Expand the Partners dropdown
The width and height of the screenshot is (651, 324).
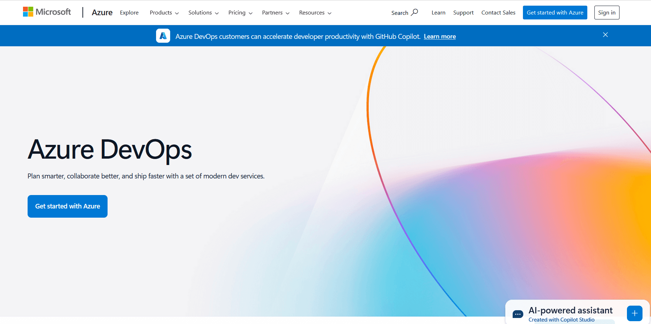click(x=276, y=12)
